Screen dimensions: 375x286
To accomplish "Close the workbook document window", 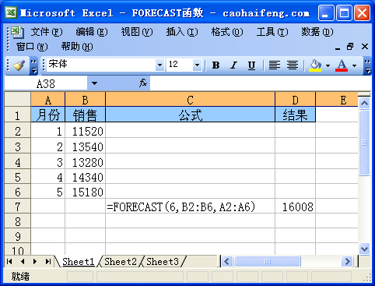I will click(x=365, y=47).
